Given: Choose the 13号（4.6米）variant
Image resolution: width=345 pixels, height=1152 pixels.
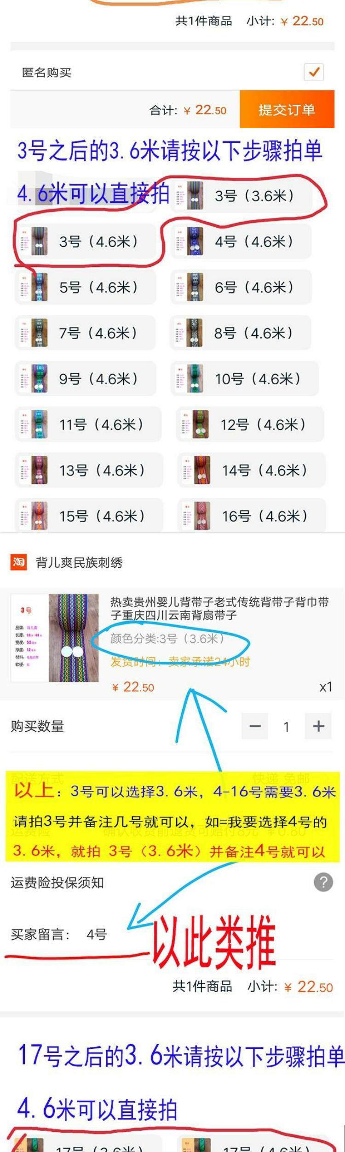Looking at the screenshot, I should click(x=89, y=470).
